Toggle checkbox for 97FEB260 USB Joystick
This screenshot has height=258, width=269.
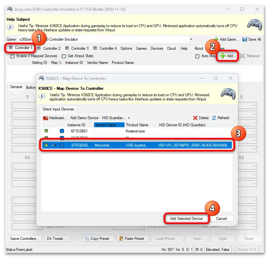tap(62, 145)
